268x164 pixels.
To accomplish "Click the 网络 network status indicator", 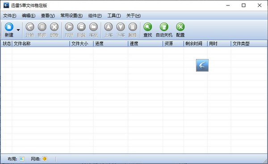I will point(44,159).
